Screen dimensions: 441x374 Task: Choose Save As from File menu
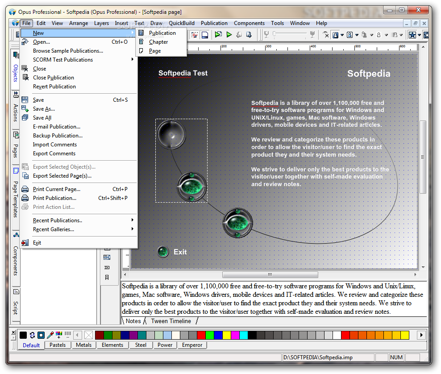pyautogui.click(x=79, y=109)
